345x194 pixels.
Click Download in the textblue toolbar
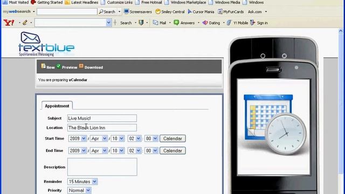tap(91, 67)
